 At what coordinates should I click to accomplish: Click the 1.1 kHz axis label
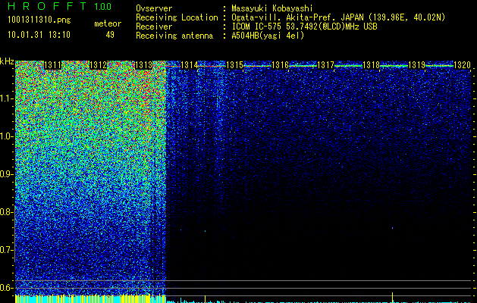(7, 99)
